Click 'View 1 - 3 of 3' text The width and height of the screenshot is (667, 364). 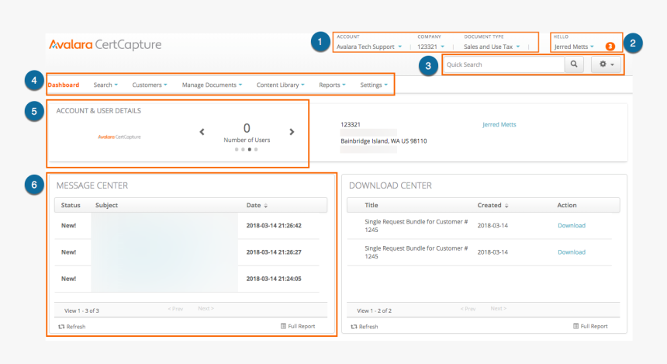point(81,310)
